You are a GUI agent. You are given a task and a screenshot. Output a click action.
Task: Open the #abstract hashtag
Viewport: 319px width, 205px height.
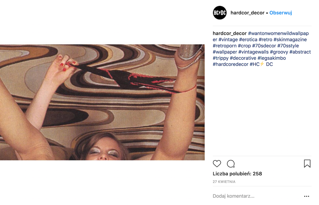point(300,52)
